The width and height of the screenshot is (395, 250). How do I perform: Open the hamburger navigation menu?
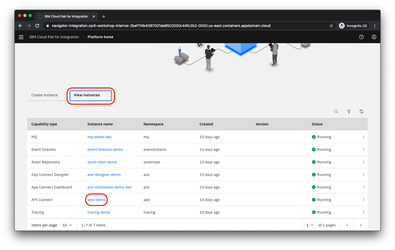(x=21, y=37)
